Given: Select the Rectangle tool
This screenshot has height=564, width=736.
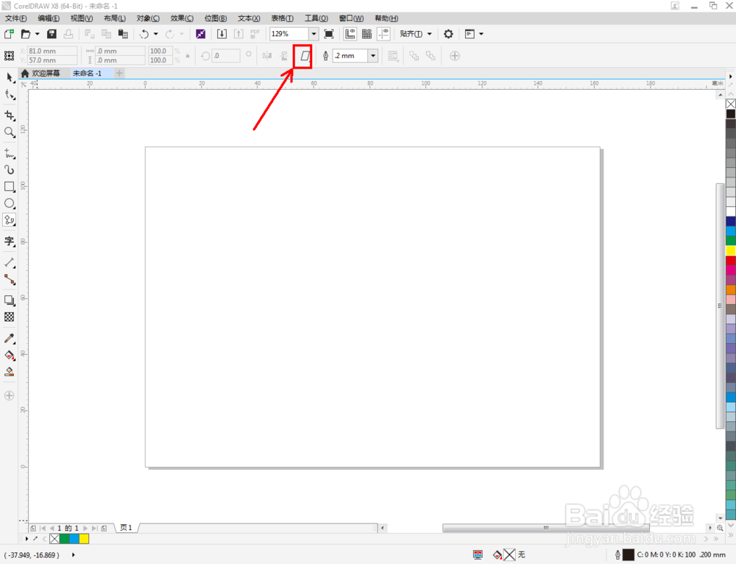Looking at the screenshot, I should (10, 187).
